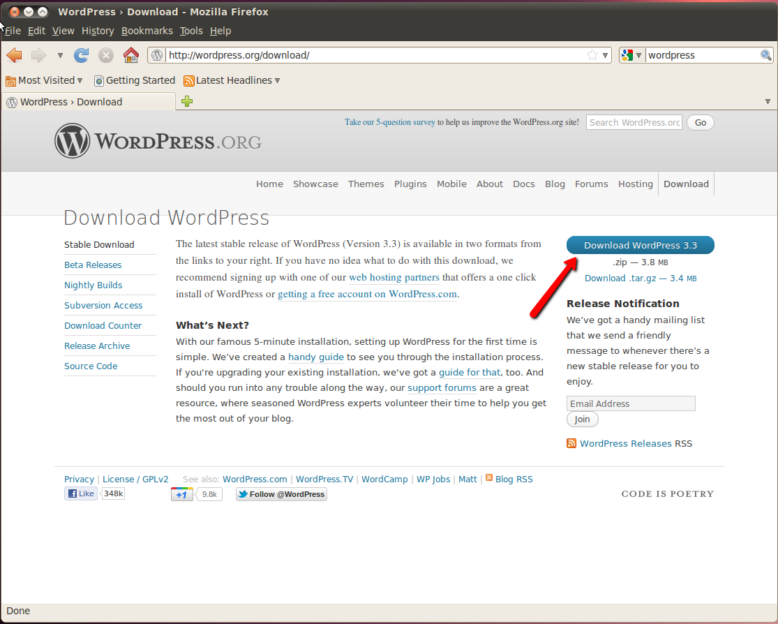Viewport: 778px width, 624px height.
Task: Click the Facebook Like button
Action: coord(81,493)
